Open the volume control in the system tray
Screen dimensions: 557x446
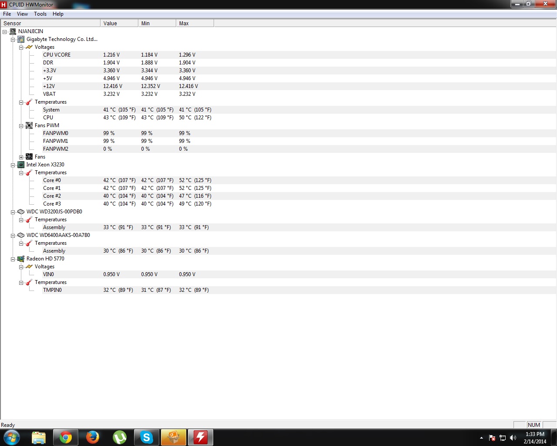513,438
